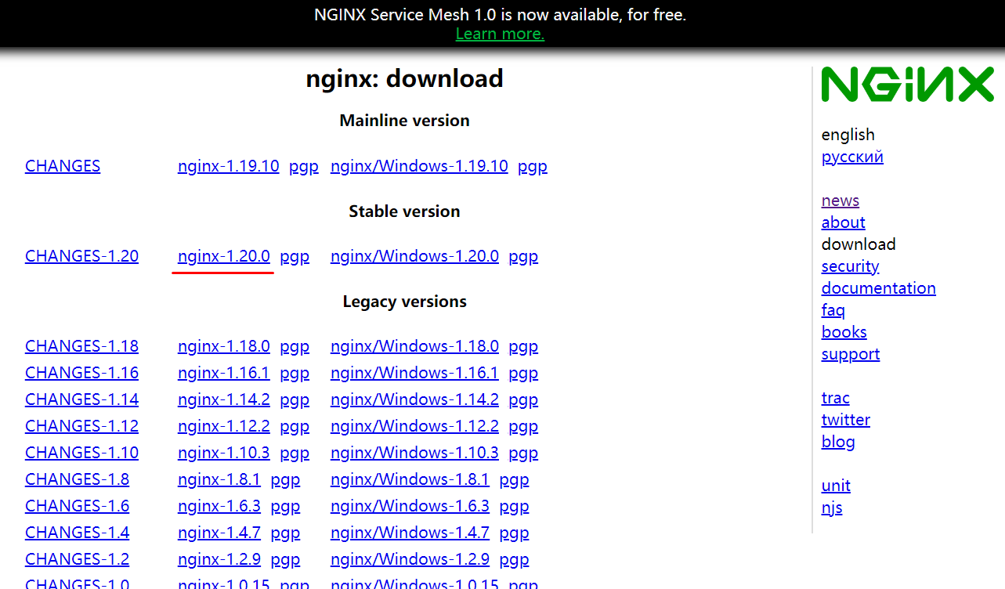Open the Learn more banner link

[500, 34]
